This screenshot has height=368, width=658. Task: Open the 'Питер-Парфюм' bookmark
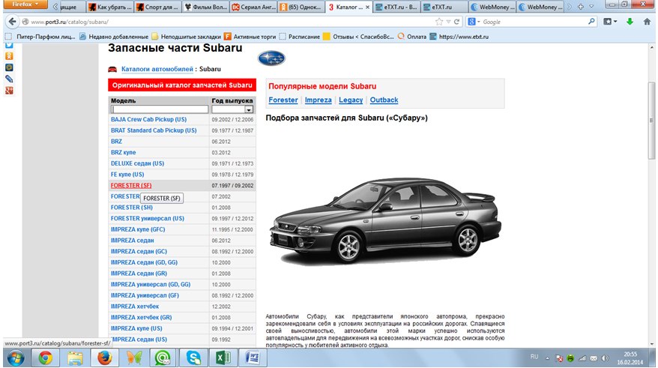coord(40,37)
